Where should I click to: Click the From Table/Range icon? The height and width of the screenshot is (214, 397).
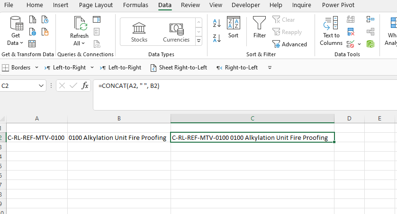(32, 44)
